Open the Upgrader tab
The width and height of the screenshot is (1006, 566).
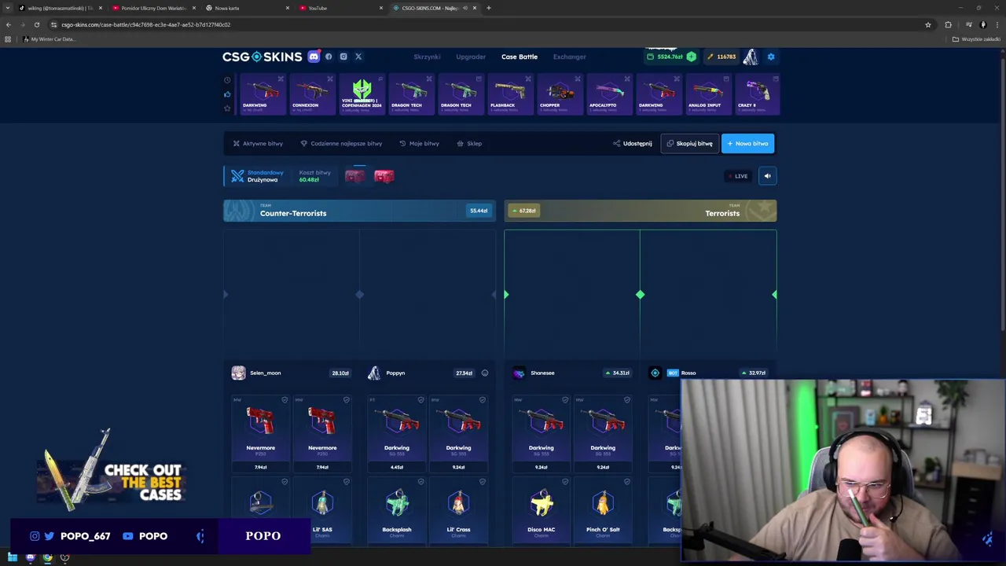[x=471, y=57]
